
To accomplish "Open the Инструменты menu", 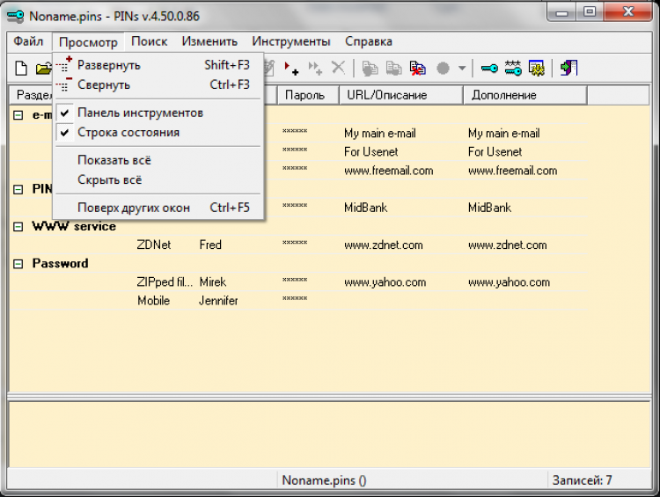I will pyautogui.click(x=291, y=41).
